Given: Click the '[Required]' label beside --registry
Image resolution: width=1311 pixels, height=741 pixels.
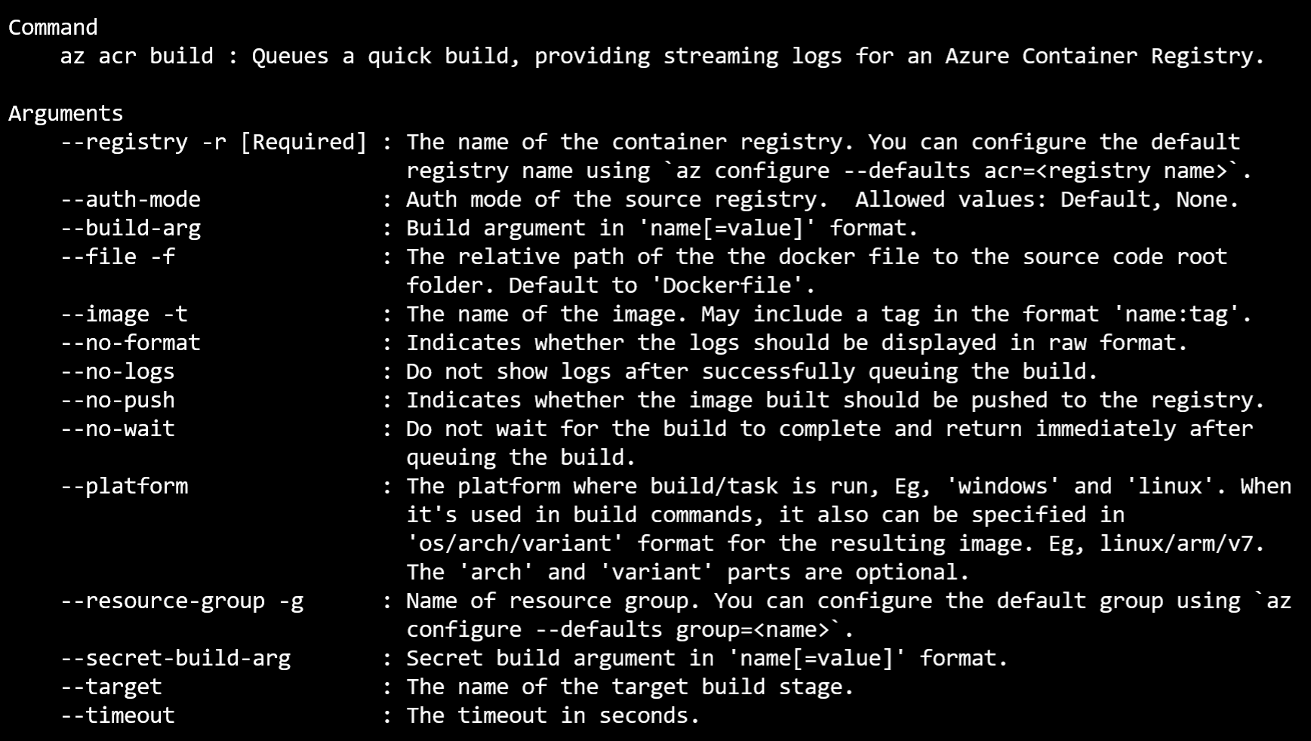Looking at the screenshot, I should pyautogui.click(x=303, y=142).
